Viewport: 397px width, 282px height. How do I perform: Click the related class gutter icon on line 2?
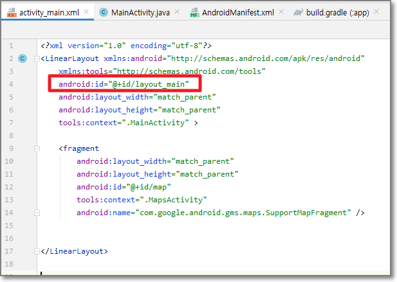(x=23, y=58)
